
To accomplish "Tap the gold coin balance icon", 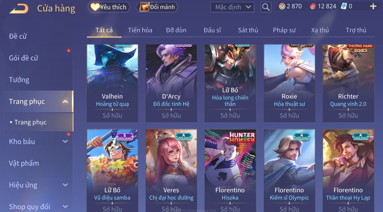I will tap(282, 6).
